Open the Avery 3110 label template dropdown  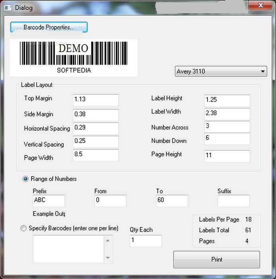[x=221, y=71]
